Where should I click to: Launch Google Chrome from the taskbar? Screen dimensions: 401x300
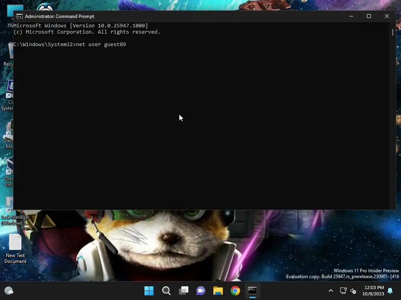[x=235, y=291]
